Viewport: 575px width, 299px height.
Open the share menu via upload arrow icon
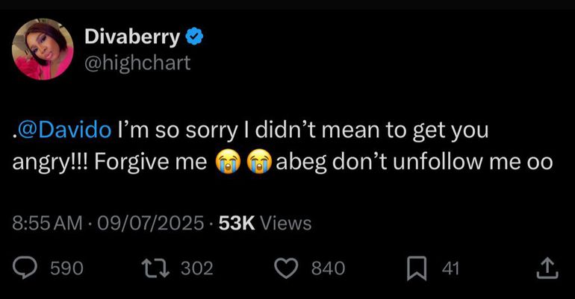(547, 267)
